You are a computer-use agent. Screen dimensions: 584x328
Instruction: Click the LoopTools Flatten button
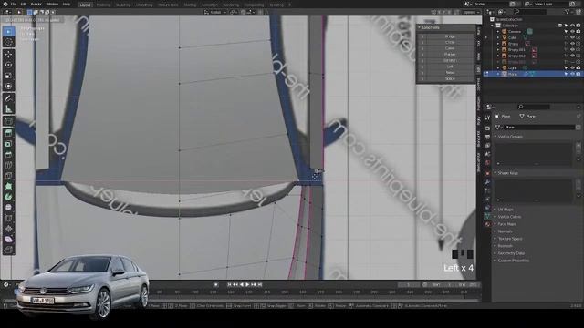(449, 55)
